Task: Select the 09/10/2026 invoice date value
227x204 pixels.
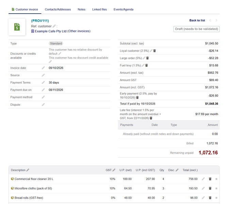Action: pyautogui.click(x=56, y=68)
